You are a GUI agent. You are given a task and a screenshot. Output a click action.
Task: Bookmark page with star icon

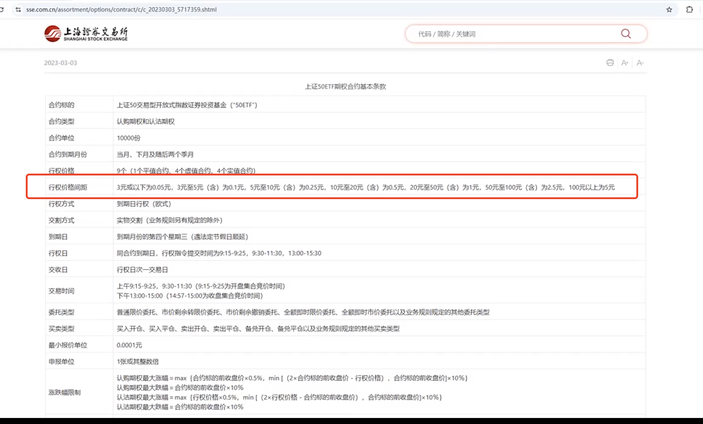[x=669, y=10]
